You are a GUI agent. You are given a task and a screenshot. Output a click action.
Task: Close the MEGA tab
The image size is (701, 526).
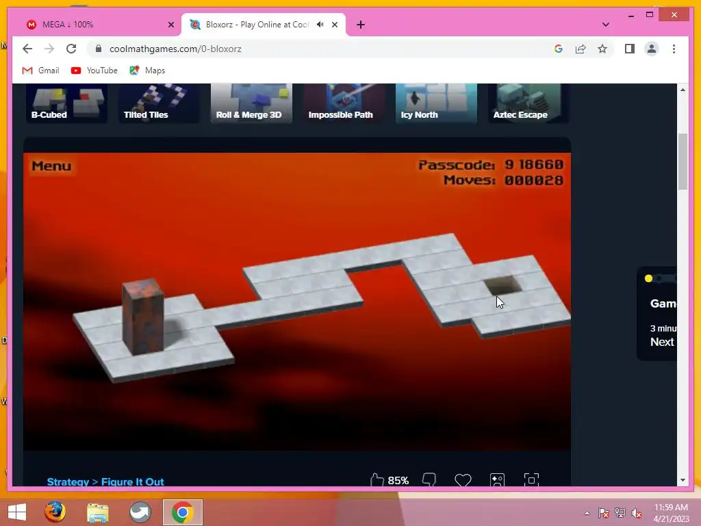pos(170,25)
